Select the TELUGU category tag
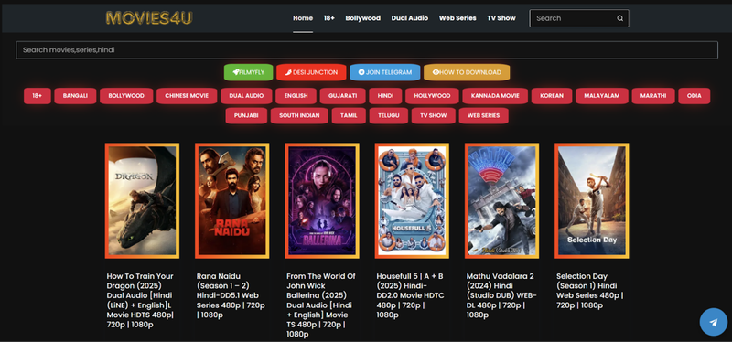The image size is (732, 342). coord(388,116)
